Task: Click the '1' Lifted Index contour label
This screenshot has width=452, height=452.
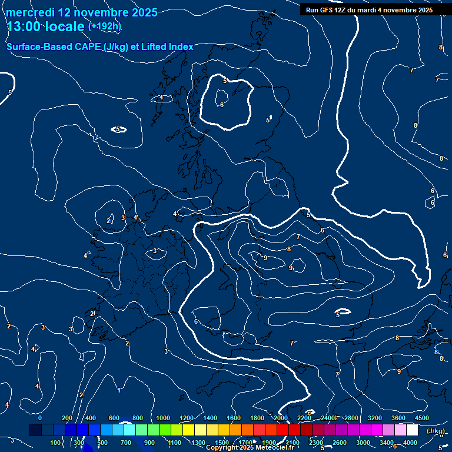Action: tap(119, 391)
